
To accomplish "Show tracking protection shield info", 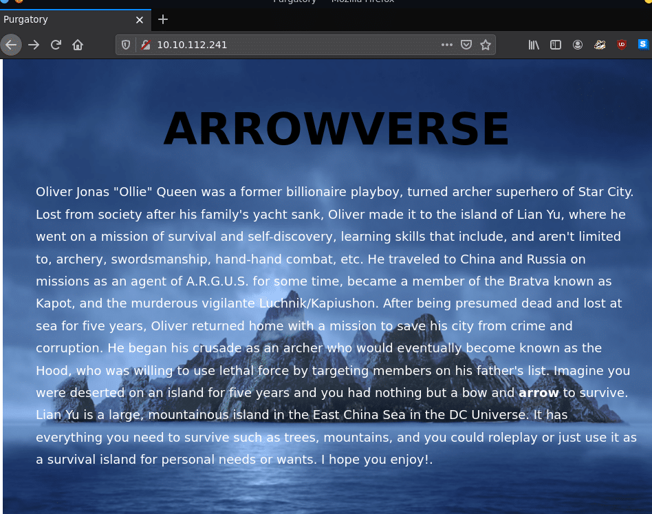I will (x=126, y=45).
